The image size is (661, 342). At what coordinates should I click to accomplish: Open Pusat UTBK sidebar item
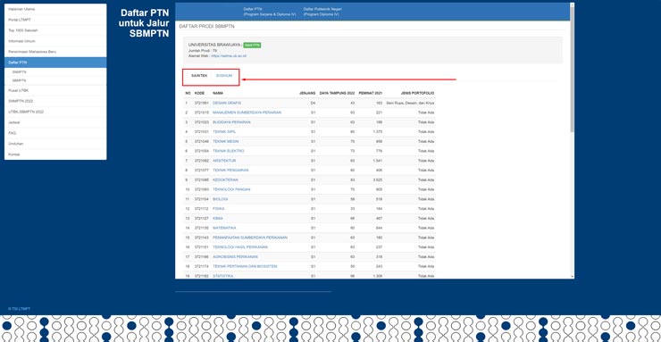[55, 90]
